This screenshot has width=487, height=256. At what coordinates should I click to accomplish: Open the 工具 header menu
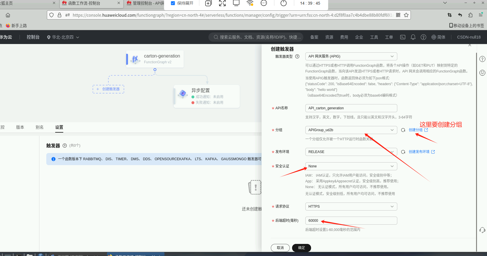[374, 37]
